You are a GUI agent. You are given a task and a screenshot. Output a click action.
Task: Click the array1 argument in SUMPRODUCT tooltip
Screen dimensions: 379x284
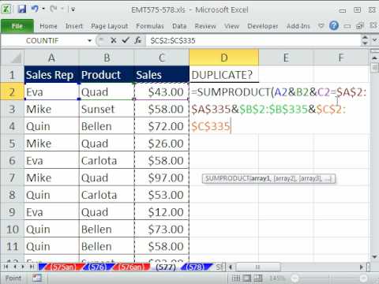pos(261,179)
